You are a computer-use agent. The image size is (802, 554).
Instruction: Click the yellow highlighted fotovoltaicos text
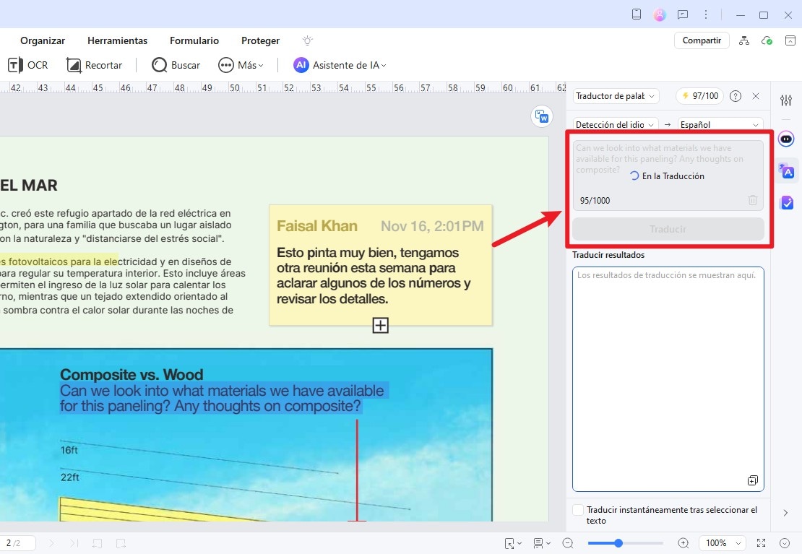[x=59, y=261]
